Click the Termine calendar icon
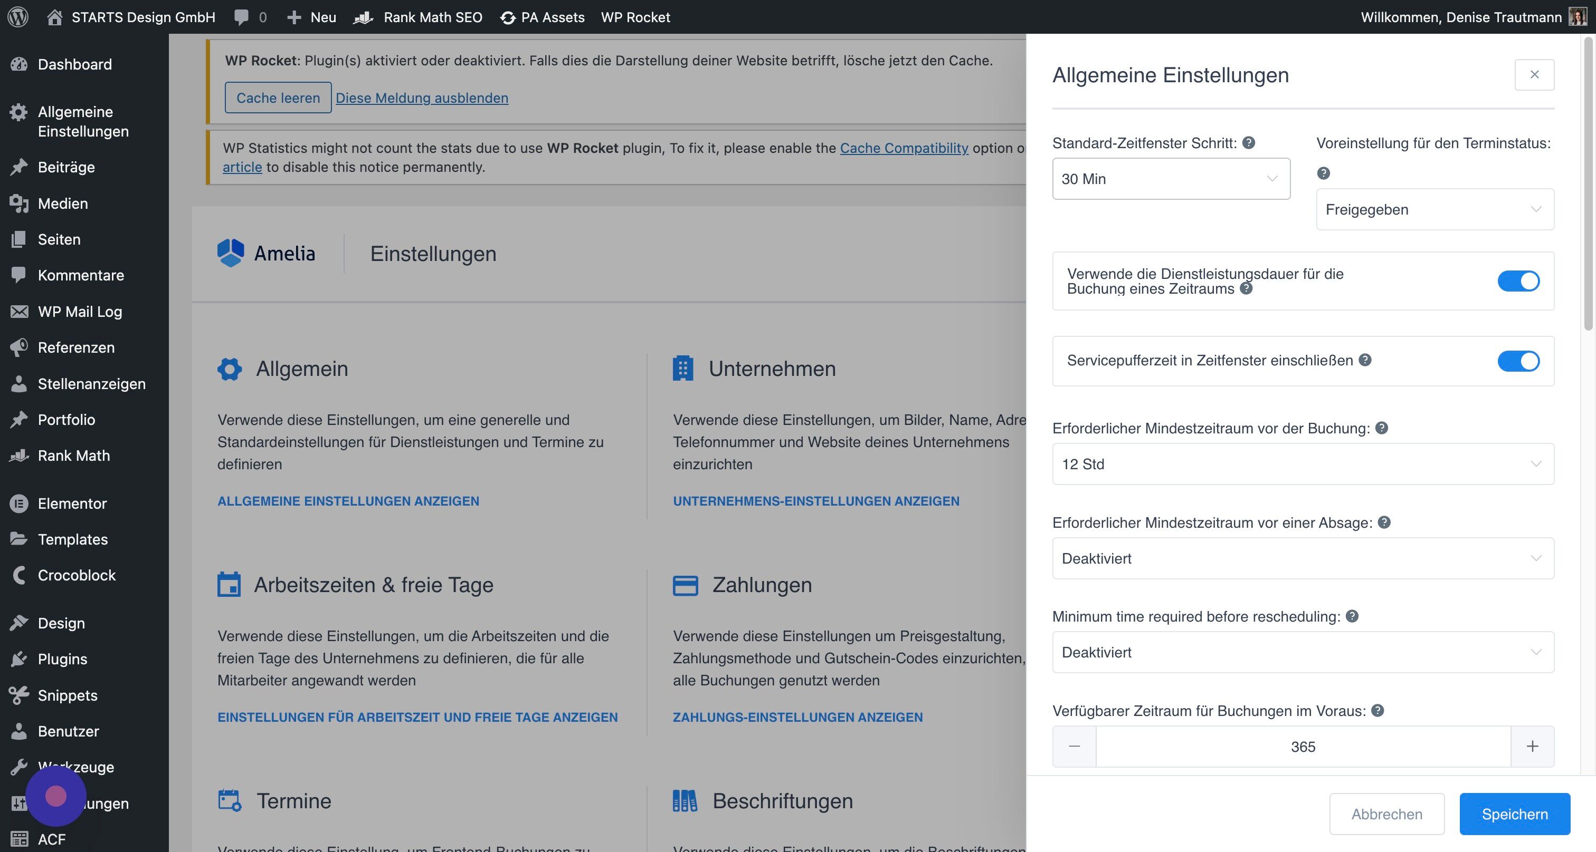 (230, 800)
